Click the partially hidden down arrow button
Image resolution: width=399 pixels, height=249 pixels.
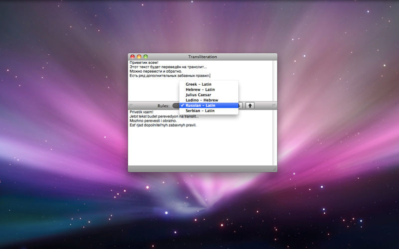pos(241,106)
